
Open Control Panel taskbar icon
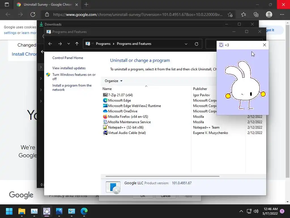[x=72, y=211]
